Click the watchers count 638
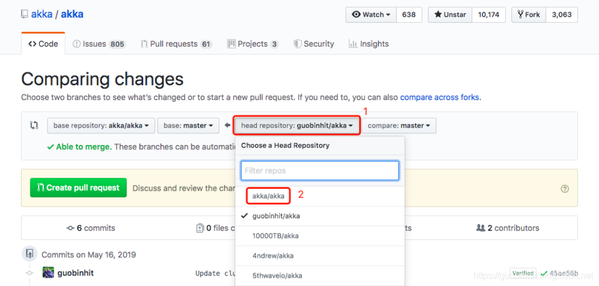599x286 pixels. pos(409,15)
